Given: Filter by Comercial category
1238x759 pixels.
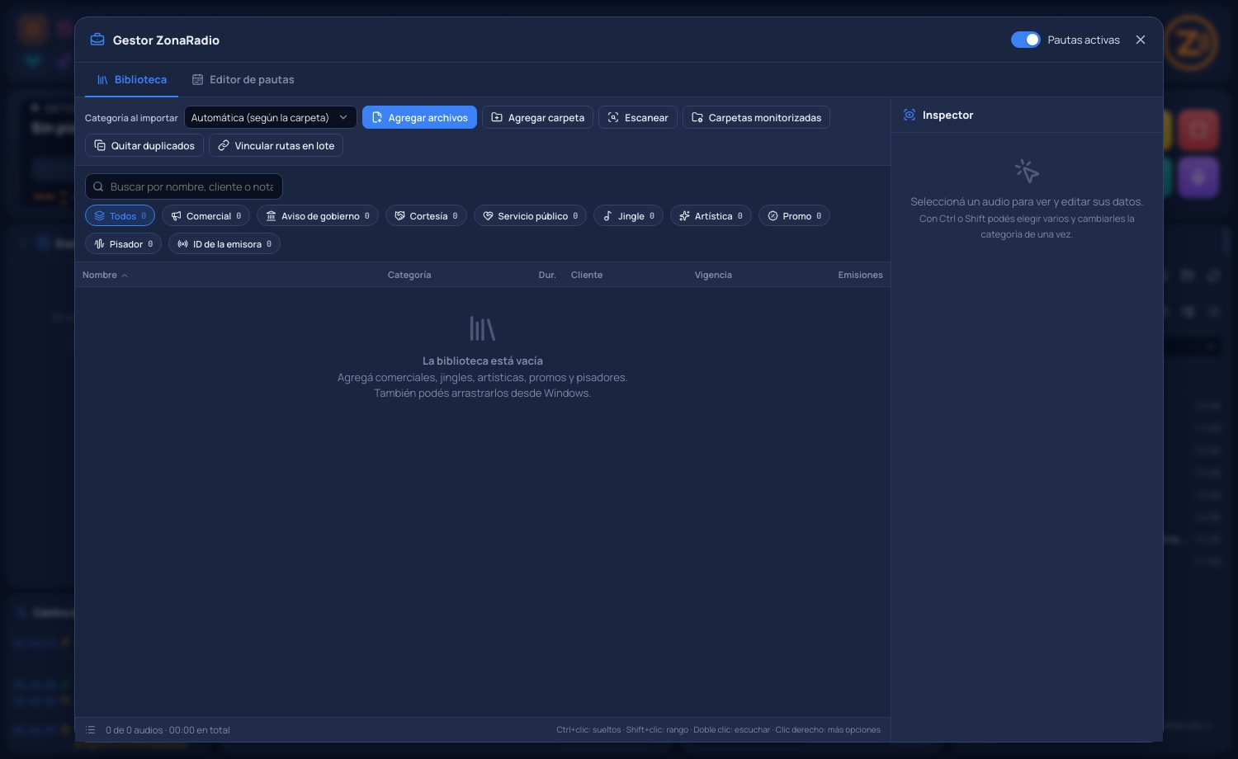Looking at the screenshot, I should 206,215.
